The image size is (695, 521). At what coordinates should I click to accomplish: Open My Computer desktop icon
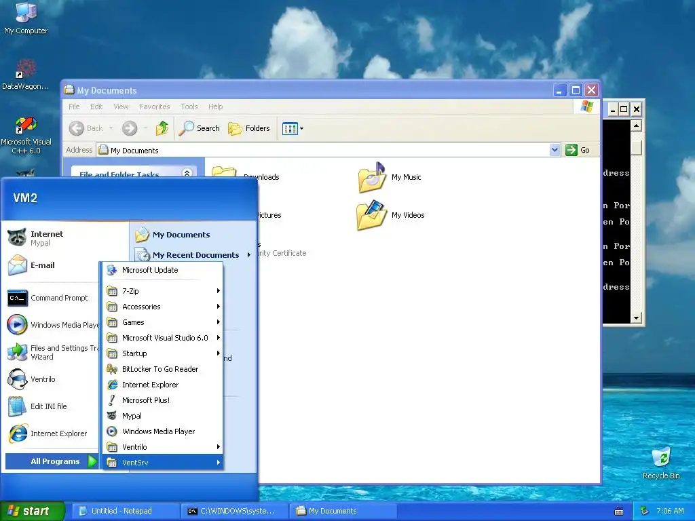[x=25, y=18]
